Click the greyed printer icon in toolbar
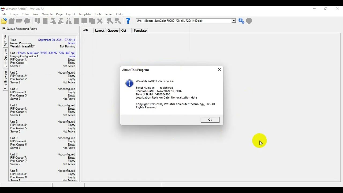The width and height of the screenshot is (343, 193). (x=27, y=21)
